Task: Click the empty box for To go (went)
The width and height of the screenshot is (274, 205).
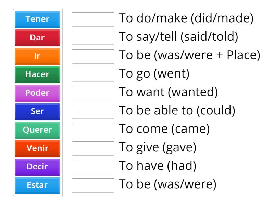Action: tap(94, 75)
